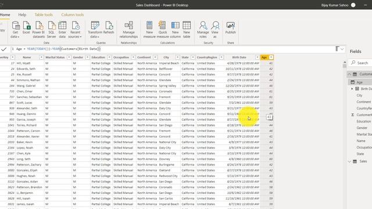
Task: Click the name cell 'Patterson, Zachary'
Action: 28,165
